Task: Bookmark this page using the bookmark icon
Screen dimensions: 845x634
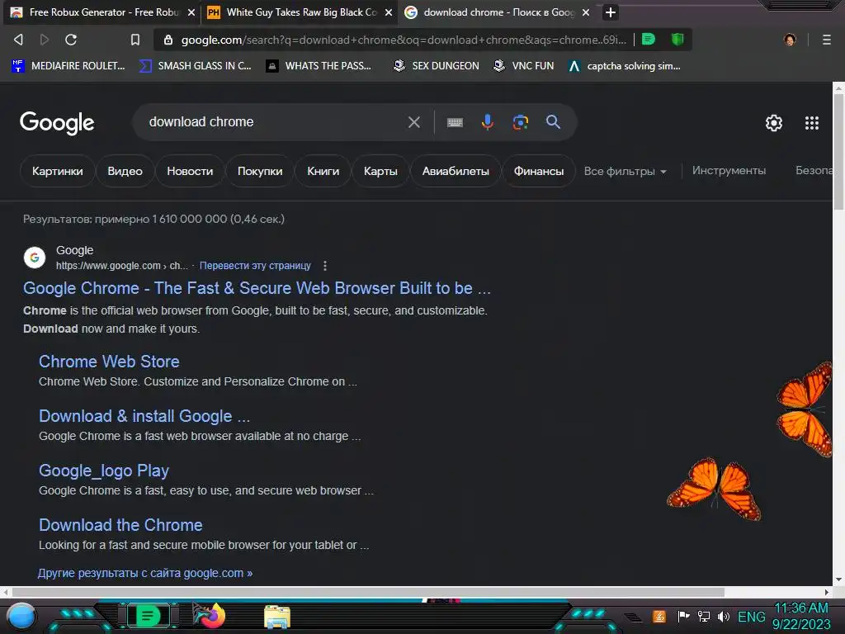Action: pyautogui.click(x=135, y=40)
